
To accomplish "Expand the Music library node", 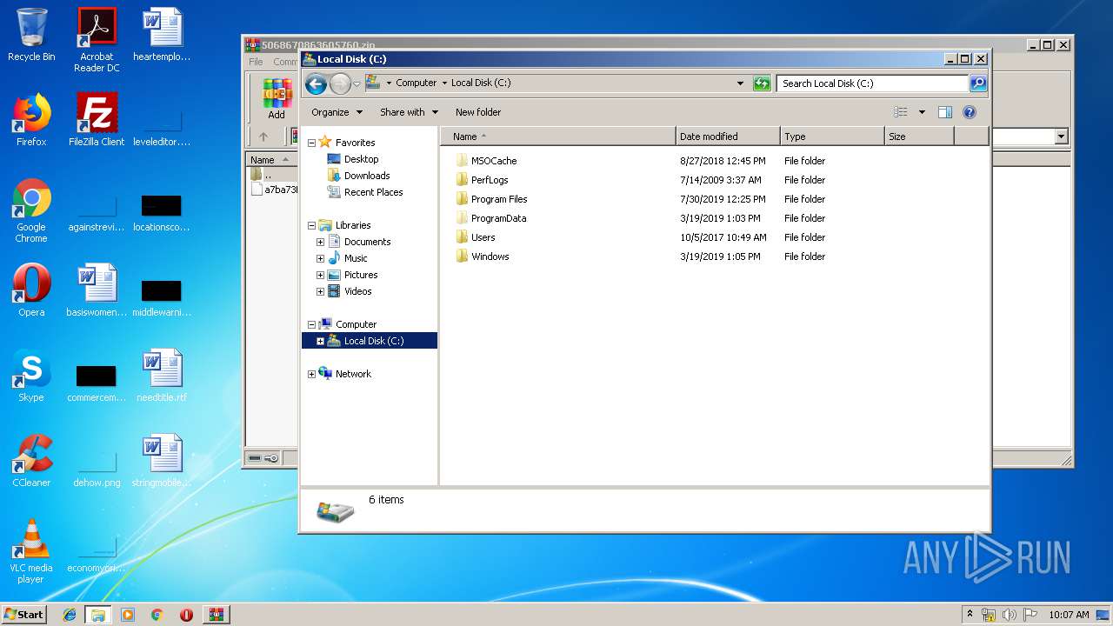I will pyautogui.click(x=320, y=258).
